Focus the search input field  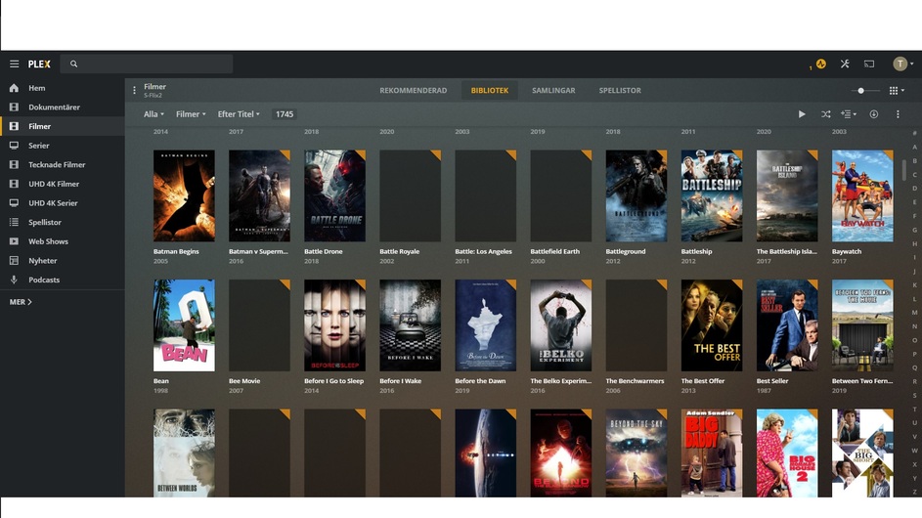click(x=147, y=64)
